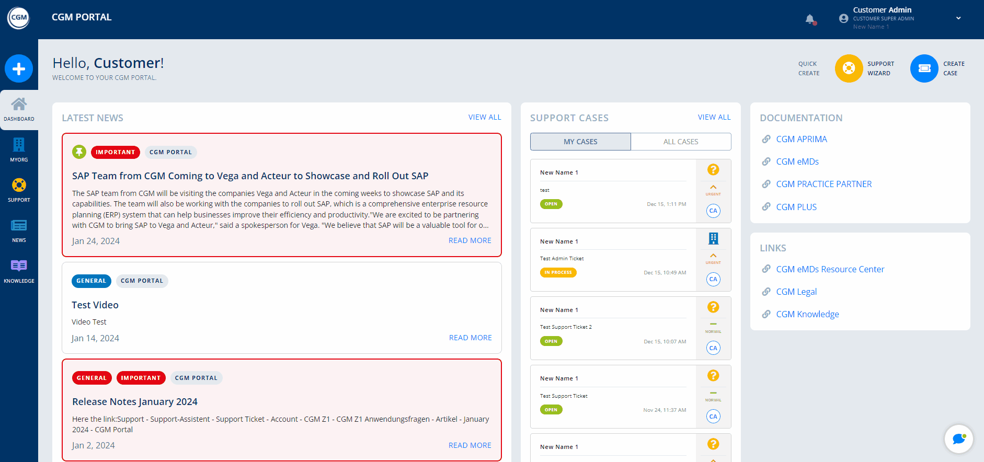Click the Create Case ticket icon
984x462 pixels.
click(924, 68)
